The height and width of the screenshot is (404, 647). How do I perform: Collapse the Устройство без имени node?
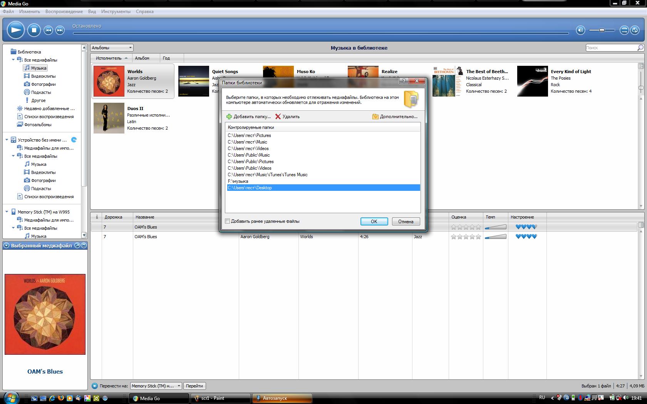(7, 140)
